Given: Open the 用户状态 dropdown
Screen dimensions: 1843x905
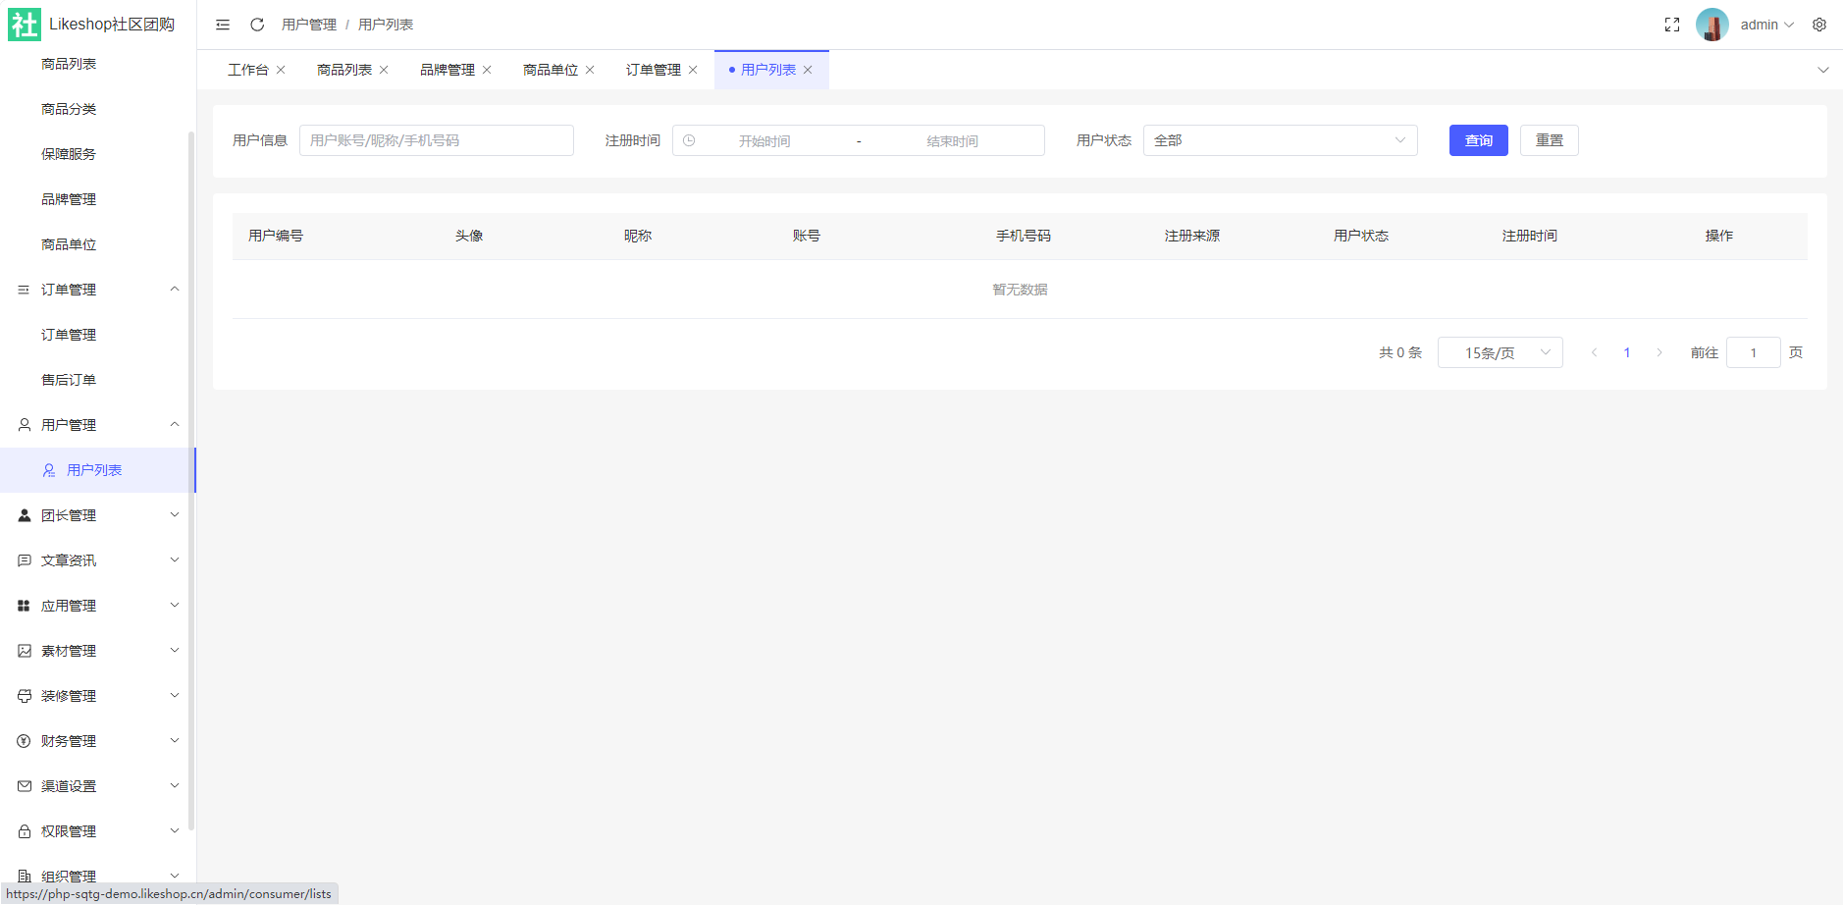Looking at the screenshot, I should point(1279,140).
